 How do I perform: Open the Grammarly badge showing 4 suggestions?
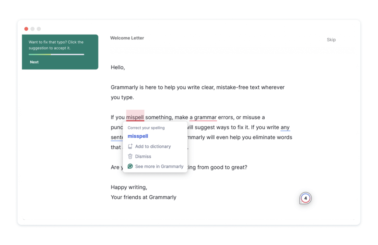pyautogui.click(x=305, y=198)
